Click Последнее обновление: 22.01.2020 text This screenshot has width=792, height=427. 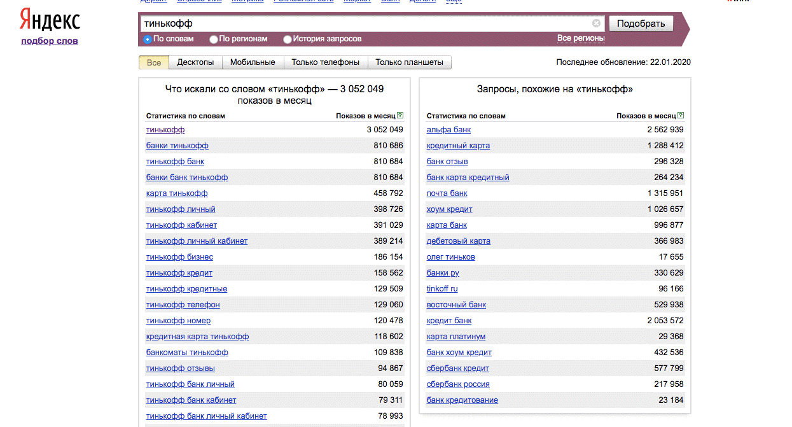(x=623, y=62)
